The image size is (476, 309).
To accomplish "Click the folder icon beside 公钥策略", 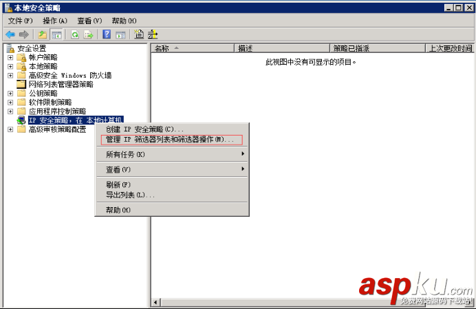I will [x=21, y=94].
